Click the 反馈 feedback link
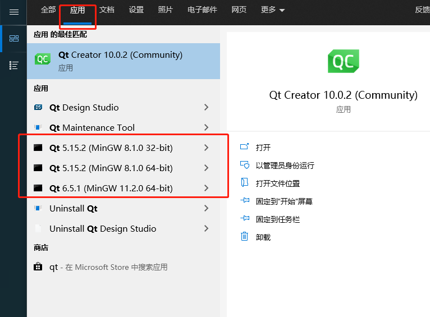The image size is (430, 317). click(422, 10)
